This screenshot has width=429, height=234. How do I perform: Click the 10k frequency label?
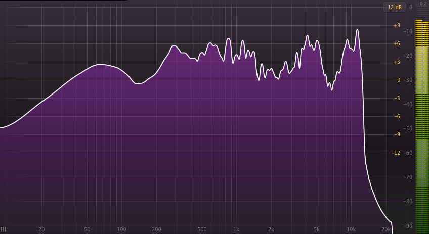[x=351, y=229]
